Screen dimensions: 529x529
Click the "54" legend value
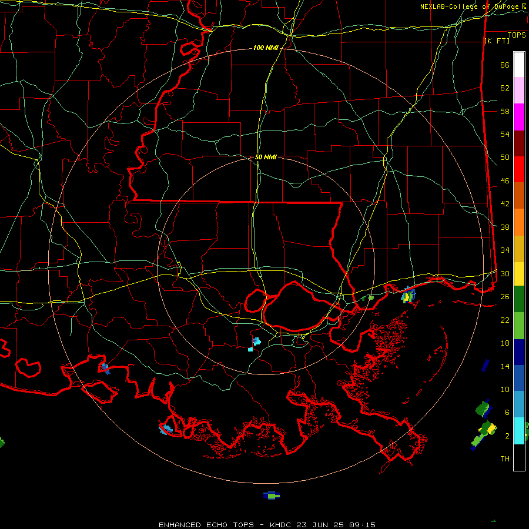point(505,134)
